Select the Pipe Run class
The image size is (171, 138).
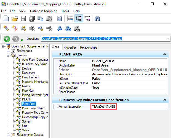click(x=28, y=91)
